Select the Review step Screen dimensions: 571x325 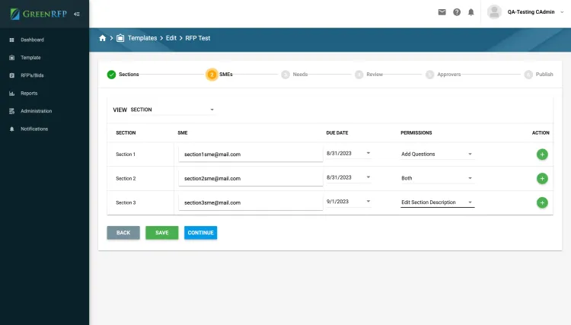tap(369, 75)
